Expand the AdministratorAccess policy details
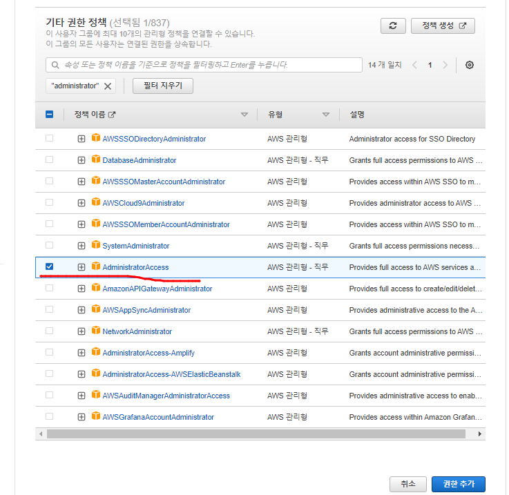 81,267
